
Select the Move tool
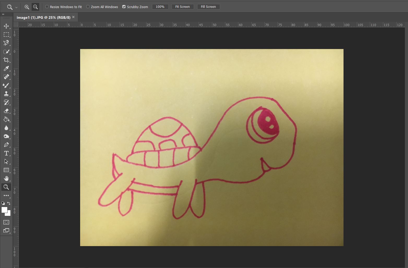click(6, 26)
